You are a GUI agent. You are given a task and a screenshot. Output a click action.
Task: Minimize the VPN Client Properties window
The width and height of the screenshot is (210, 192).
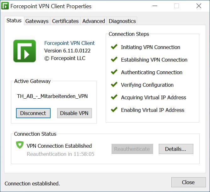coord(155,6)
